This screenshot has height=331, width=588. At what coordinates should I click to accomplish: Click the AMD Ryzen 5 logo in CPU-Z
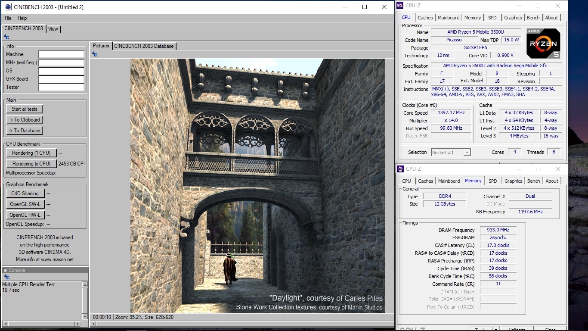coord(543,44)
